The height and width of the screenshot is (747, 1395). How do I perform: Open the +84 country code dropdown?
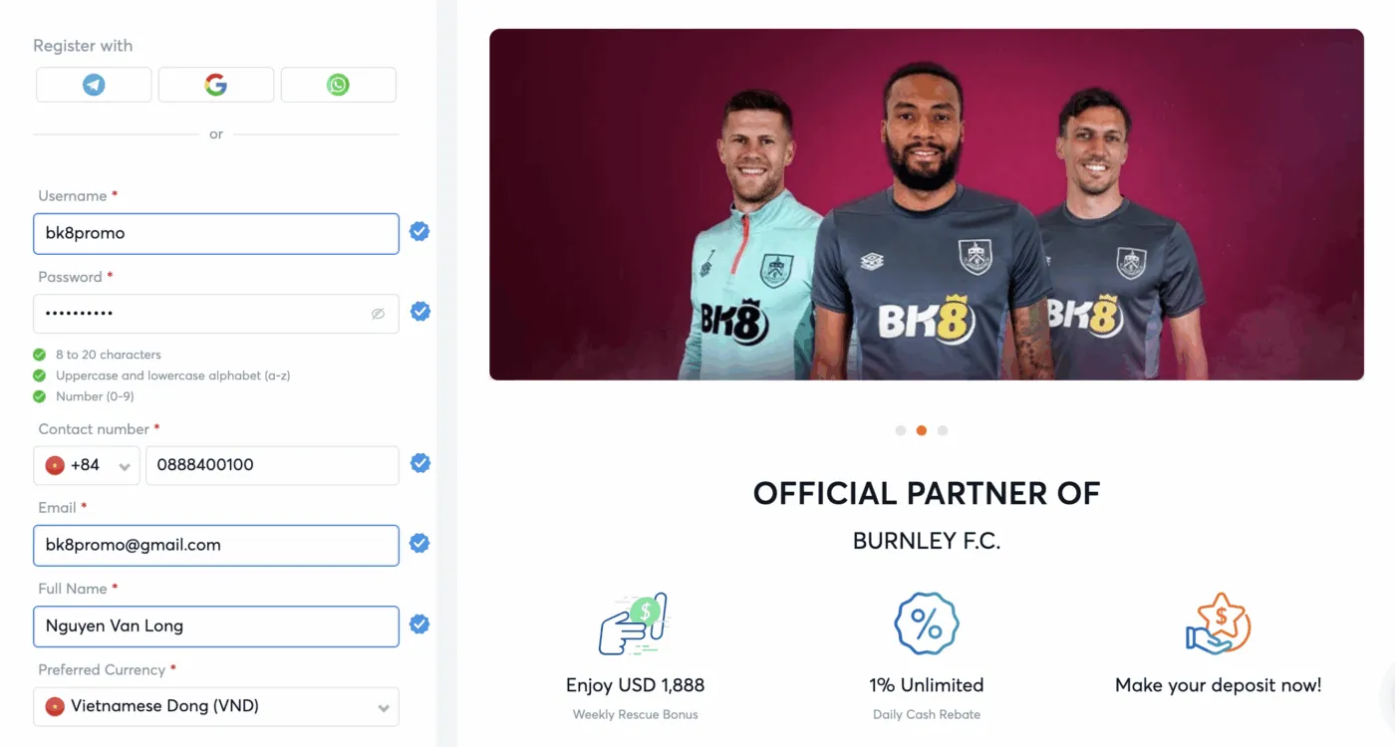[87, 465]
